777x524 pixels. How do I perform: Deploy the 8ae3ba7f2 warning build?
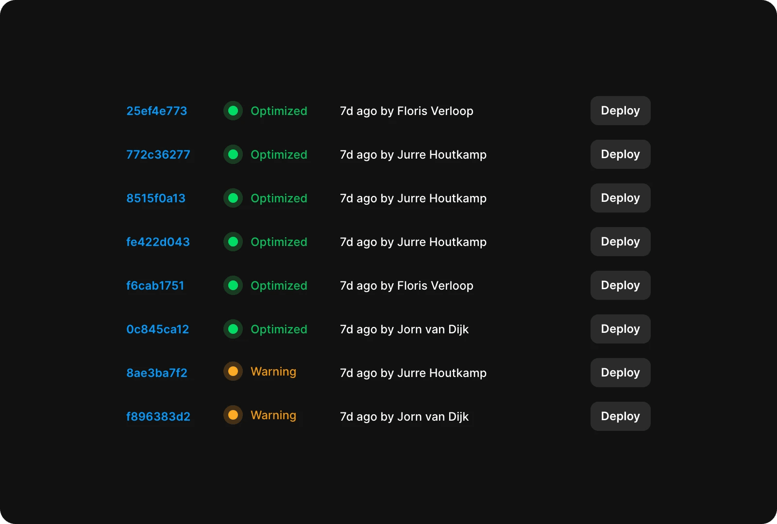pyautogui.click(x=620, y=373)
